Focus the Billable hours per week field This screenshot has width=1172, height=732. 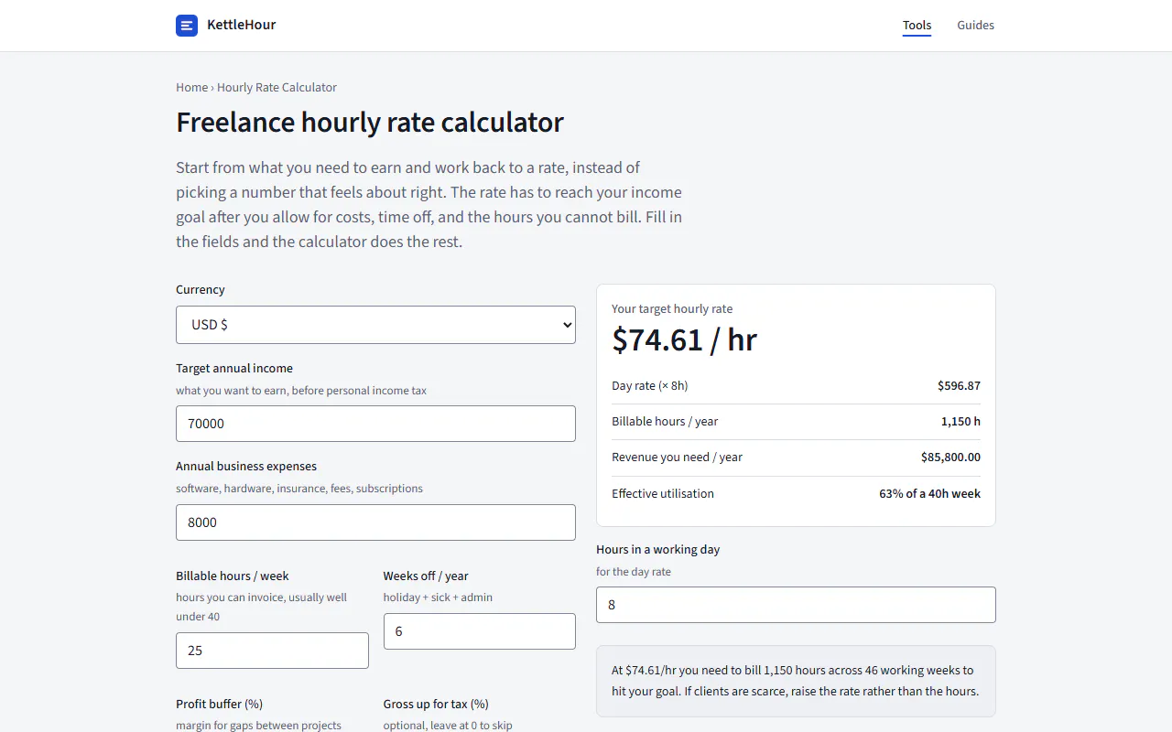point(272,651)
